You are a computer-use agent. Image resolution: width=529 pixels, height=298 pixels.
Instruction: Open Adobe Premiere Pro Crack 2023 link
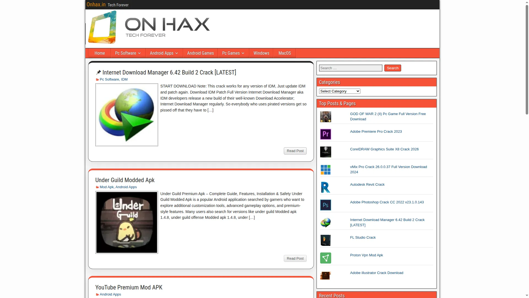(376, 132)
